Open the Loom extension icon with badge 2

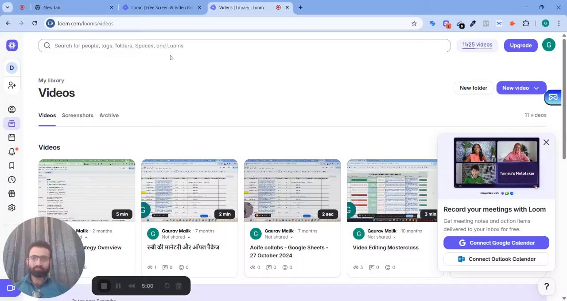(447, 24)
